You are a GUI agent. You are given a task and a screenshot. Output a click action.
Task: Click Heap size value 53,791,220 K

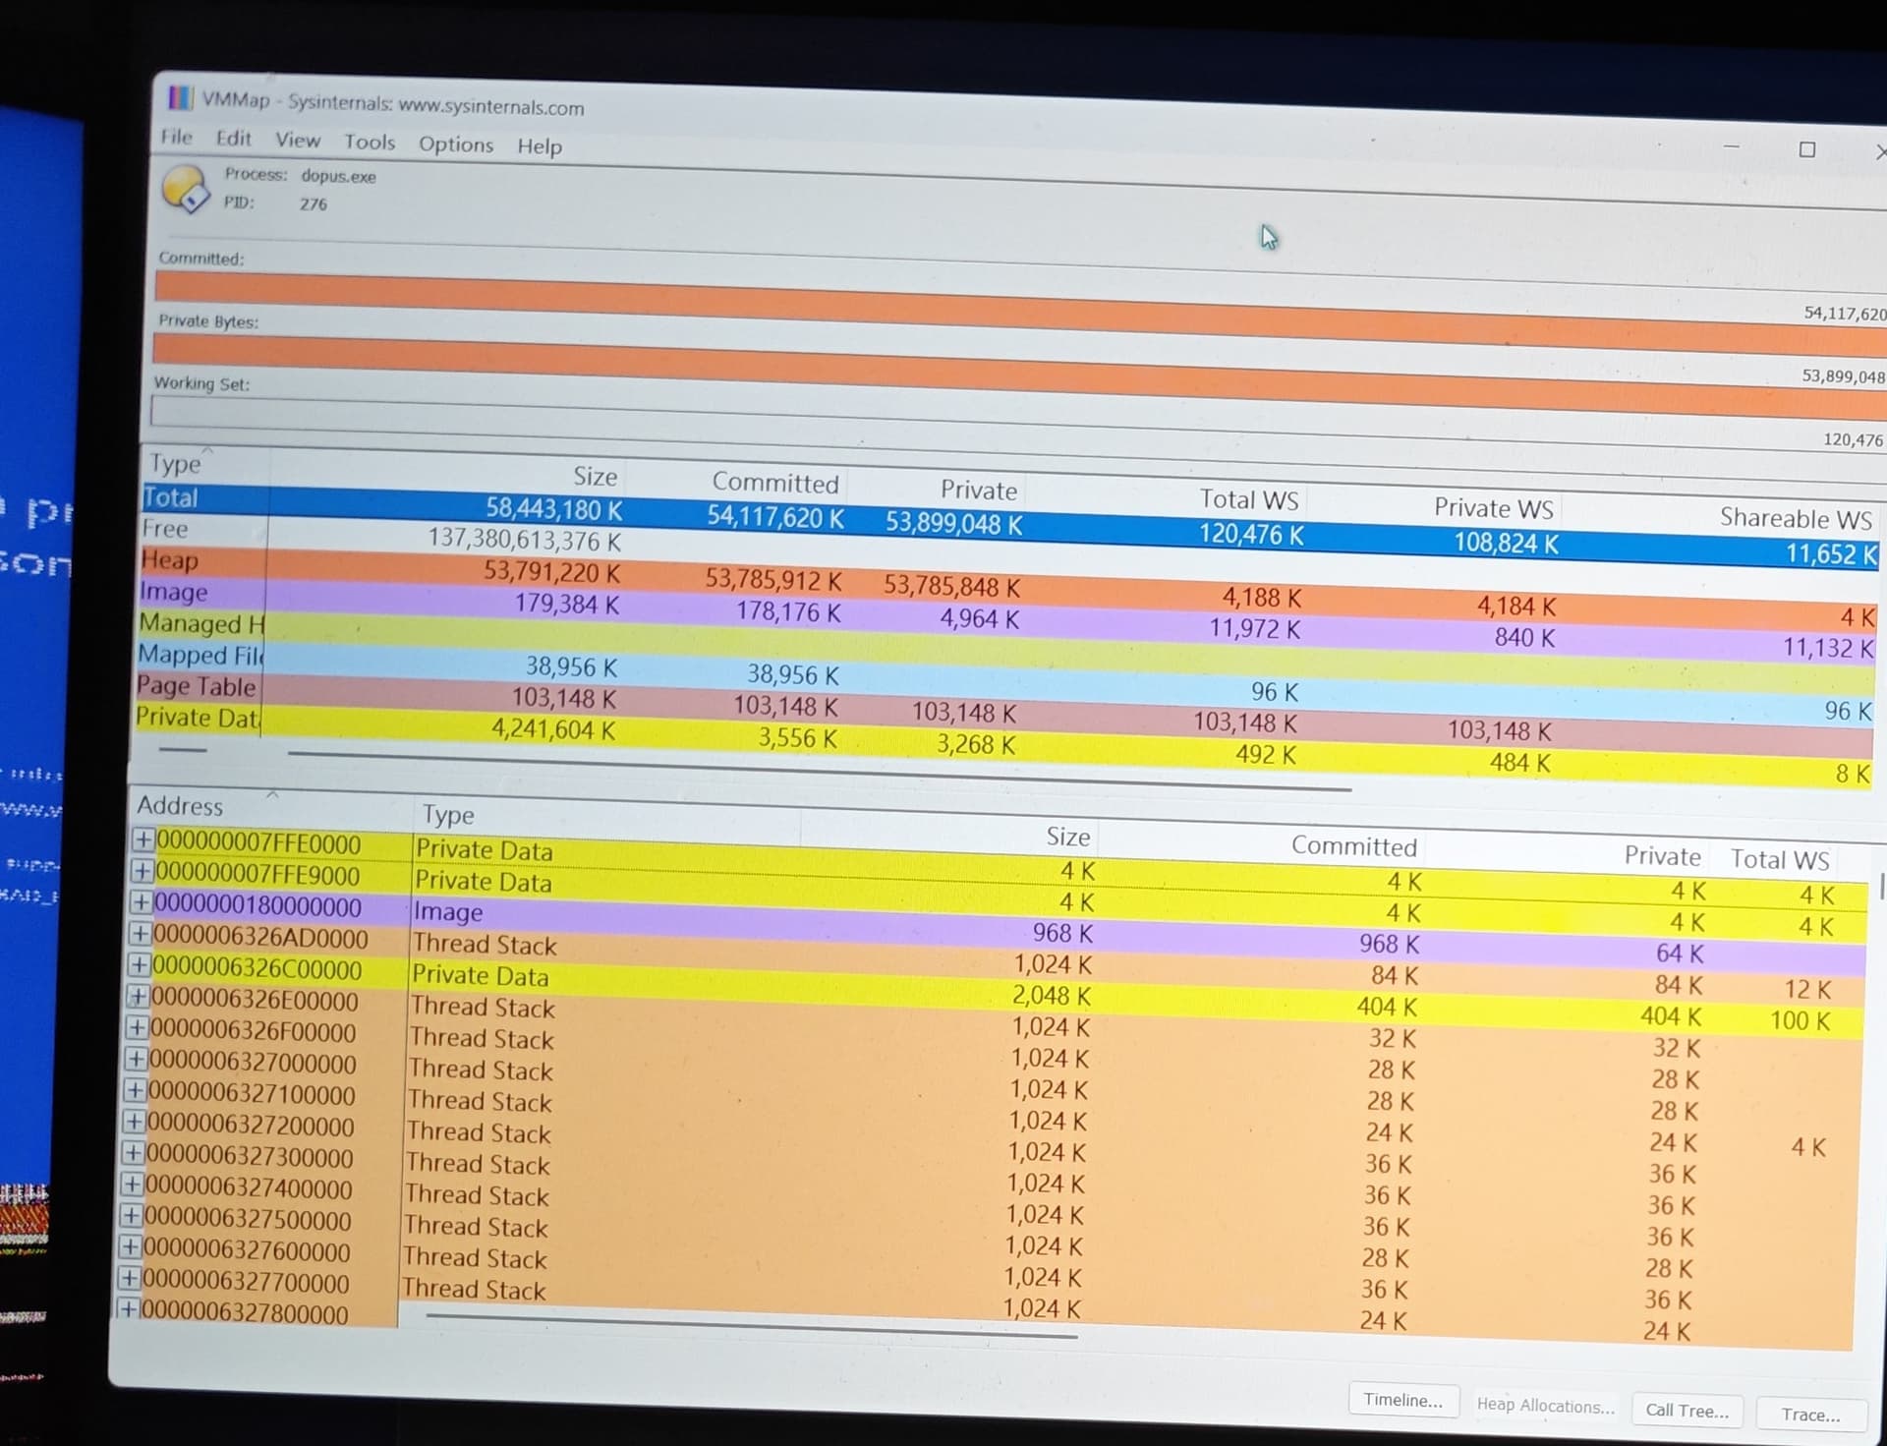(551, 571)
